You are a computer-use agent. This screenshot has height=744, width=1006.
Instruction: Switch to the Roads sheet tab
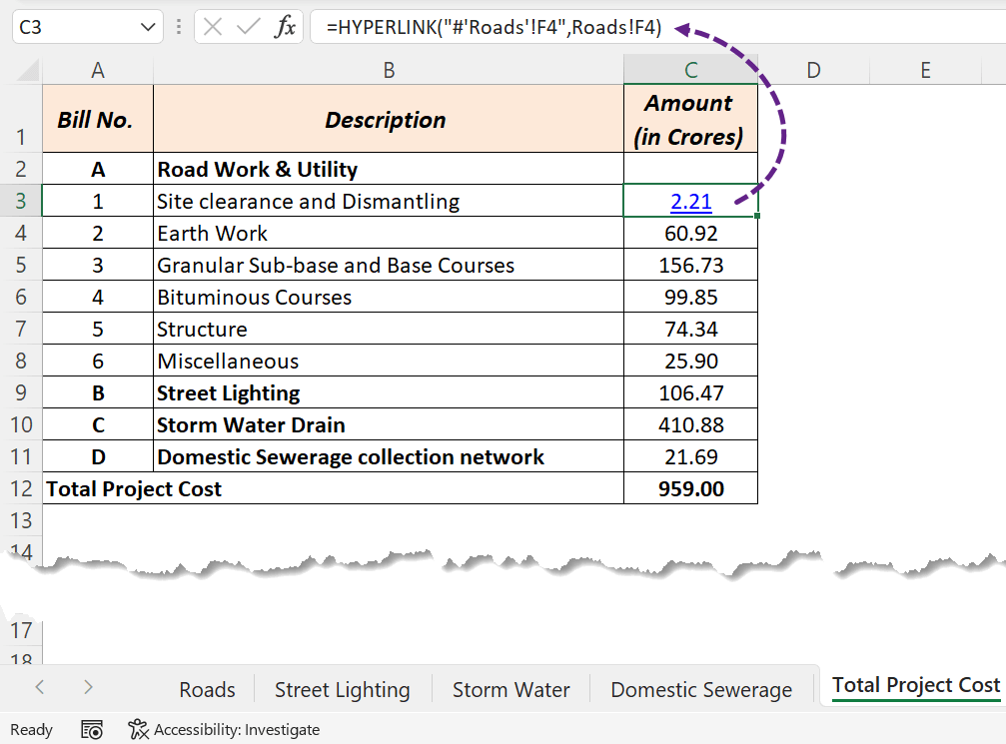click(x=207, y=689)
